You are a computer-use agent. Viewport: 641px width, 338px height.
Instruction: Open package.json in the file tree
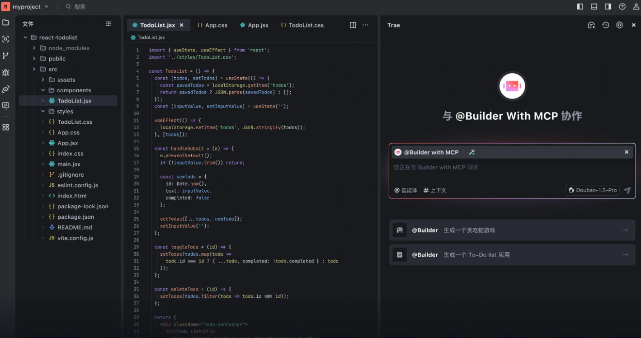75,217
